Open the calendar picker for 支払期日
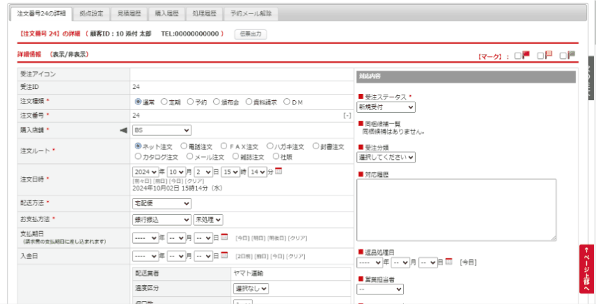Screen dimensions: 596x304 click(224, 237)
